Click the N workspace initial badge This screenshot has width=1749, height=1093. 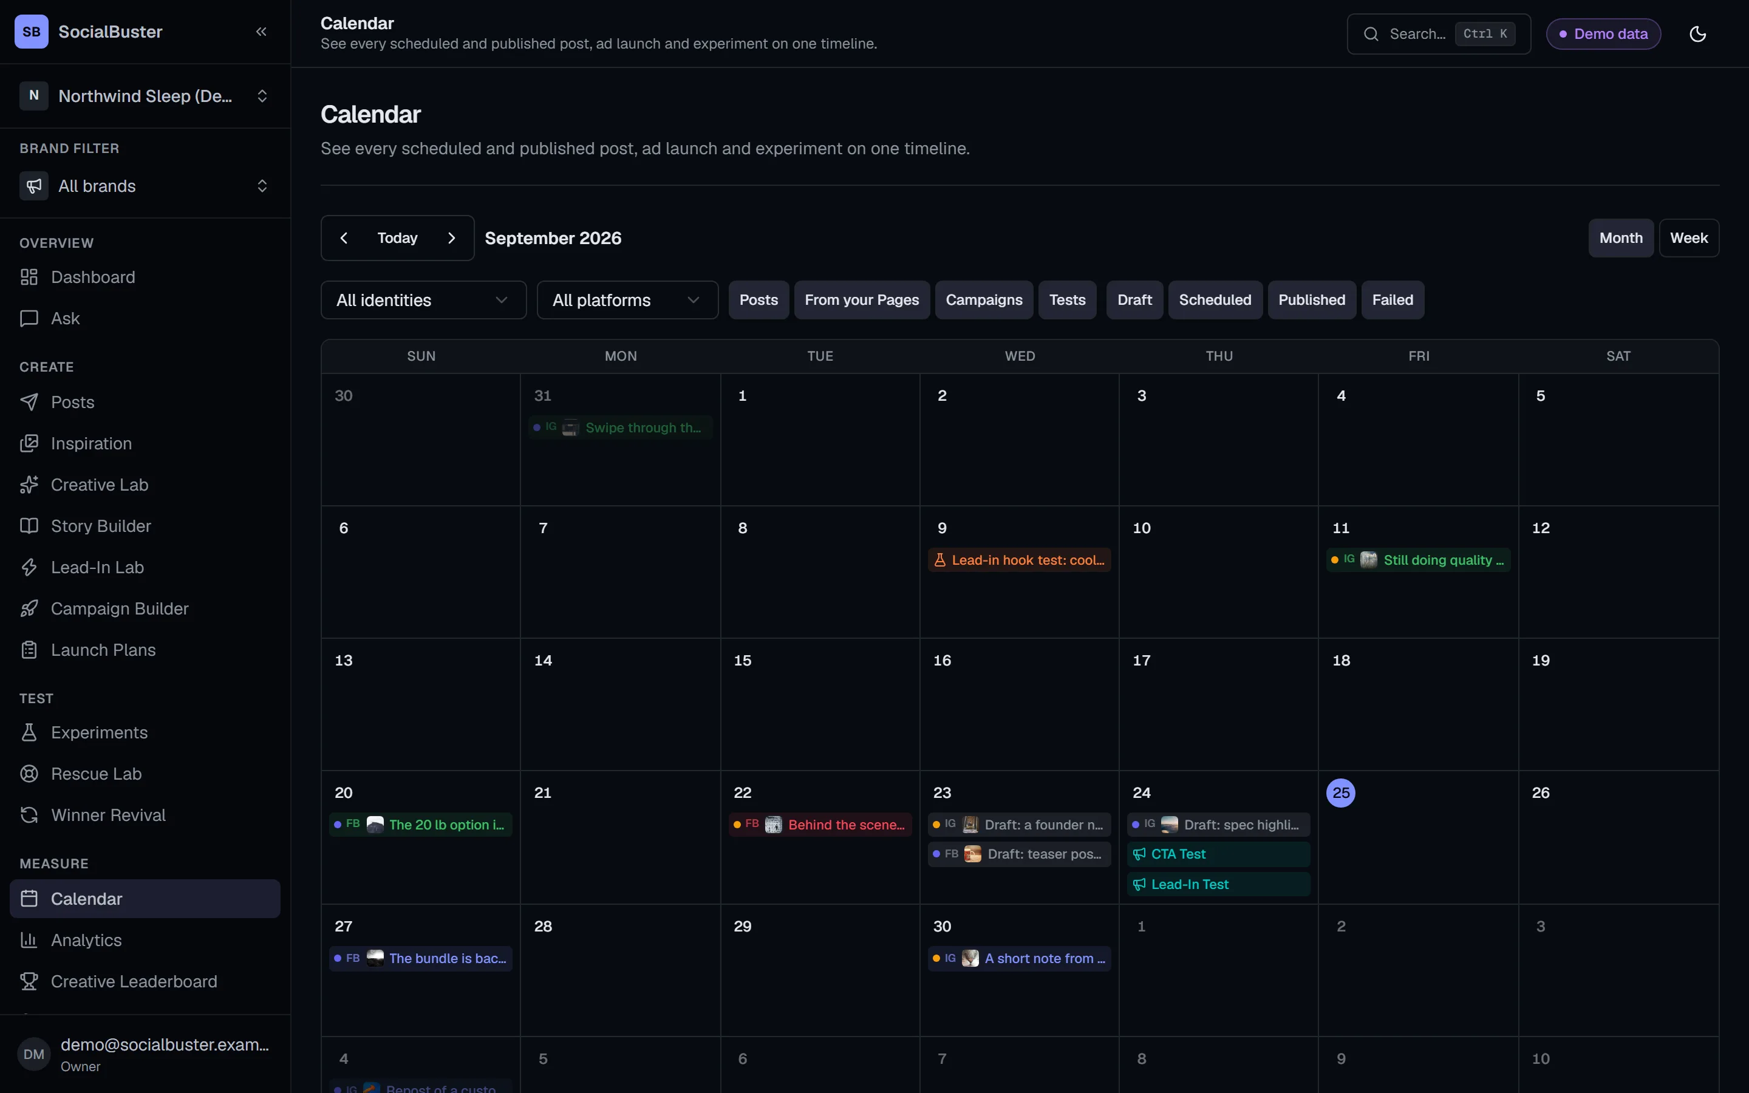click(33, 96)
